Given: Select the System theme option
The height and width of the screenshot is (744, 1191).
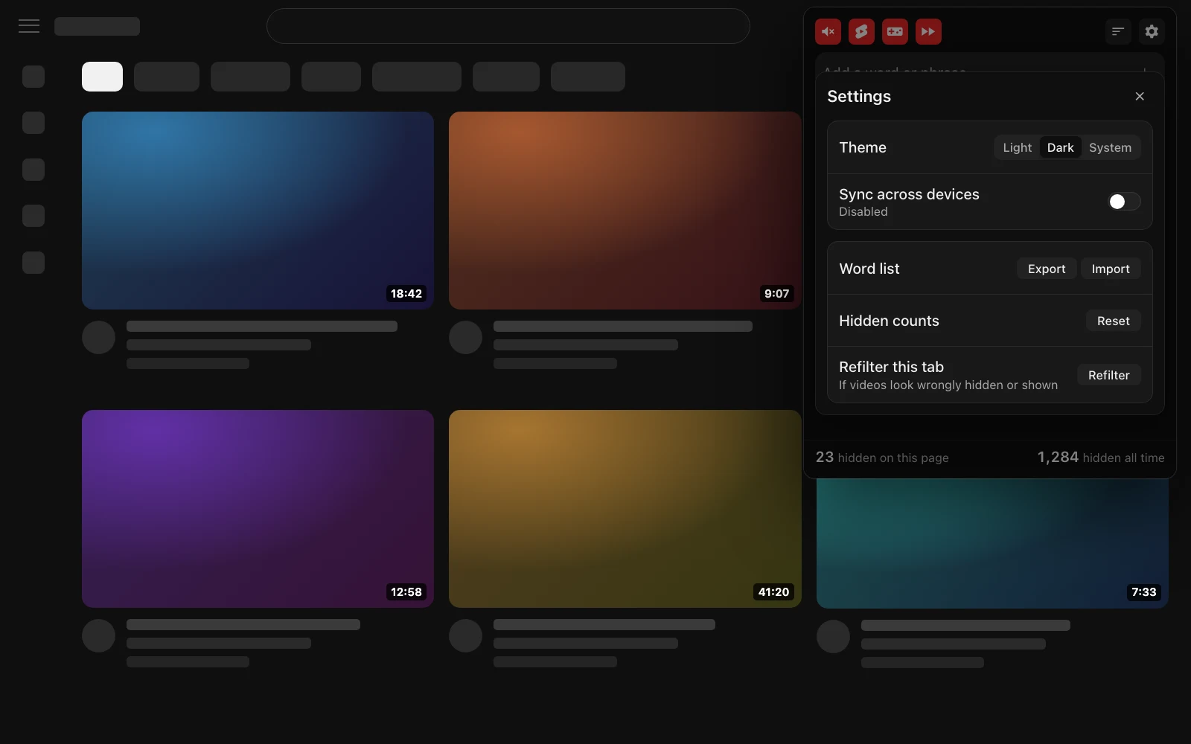Looking at the screenshot, I should [x=1110, y=147].
